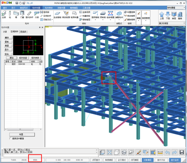Open the 结构建模 module combo box
This screenshot has height=163, width=187.
pyautogui.click(x=176, y=7)
